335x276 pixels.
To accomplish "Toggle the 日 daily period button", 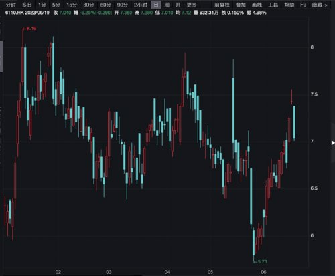I will (156, 5).
